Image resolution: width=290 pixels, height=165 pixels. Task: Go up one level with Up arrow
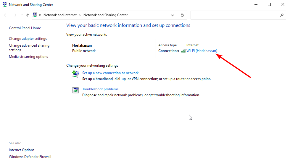pyautogui.click(x=28, y=15)
